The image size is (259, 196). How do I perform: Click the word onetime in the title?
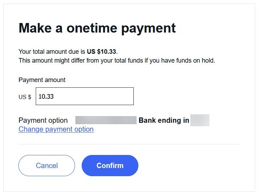(92, 28)
